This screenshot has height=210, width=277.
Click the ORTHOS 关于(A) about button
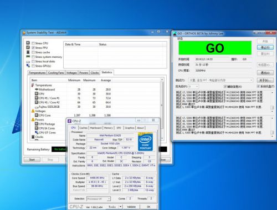[x=265, y=80]
